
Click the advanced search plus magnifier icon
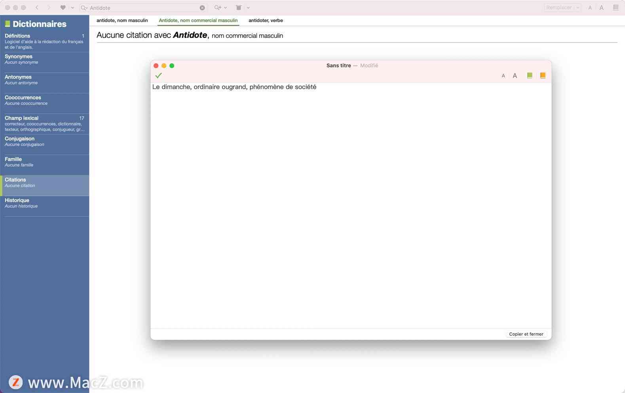point(218,8)
